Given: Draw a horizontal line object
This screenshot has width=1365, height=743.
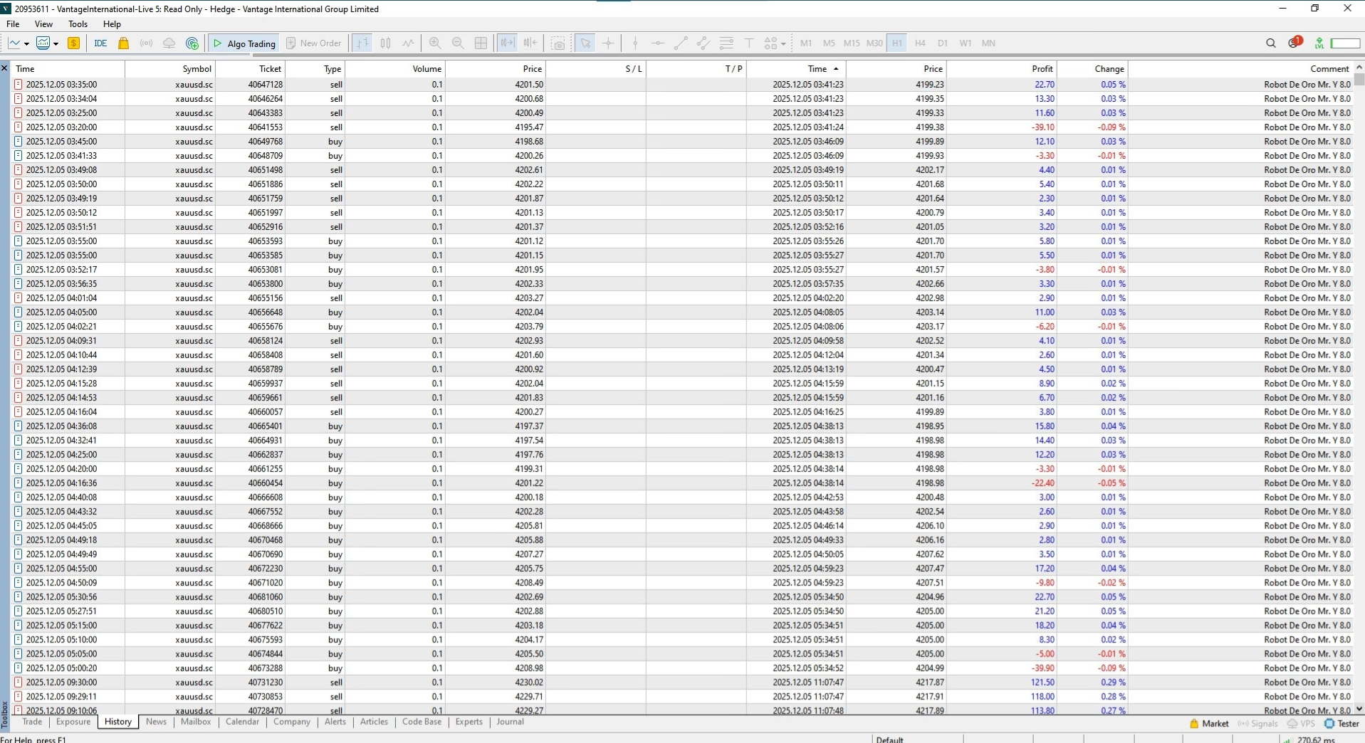Looking at the screenshot, I should click(x=658, y=43).
